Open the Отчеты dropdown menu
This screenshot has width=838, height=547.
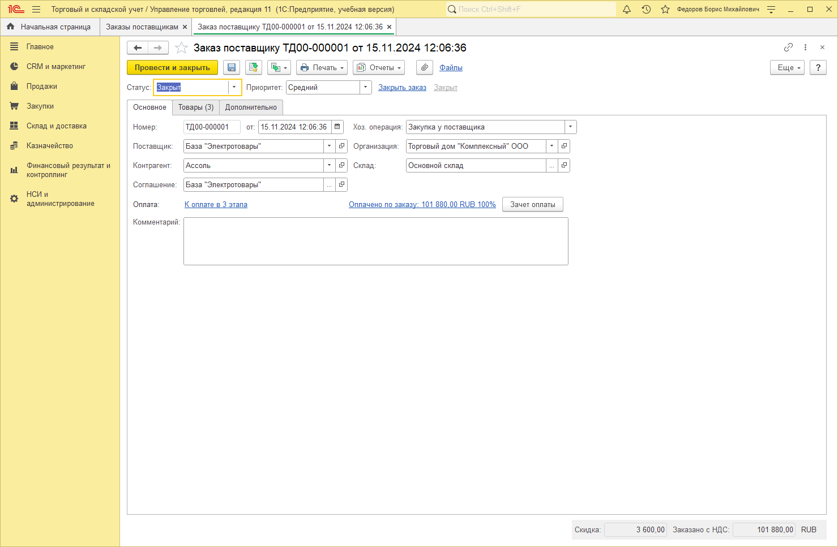coord(379,67)
